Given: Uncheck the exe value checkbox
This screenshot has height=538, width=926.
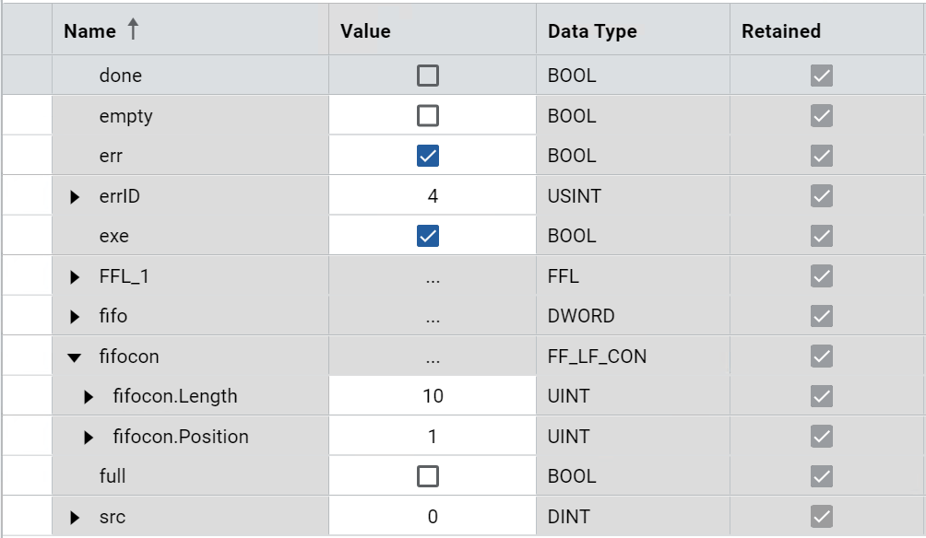Looking at the screenshot, I should point(428,237).
